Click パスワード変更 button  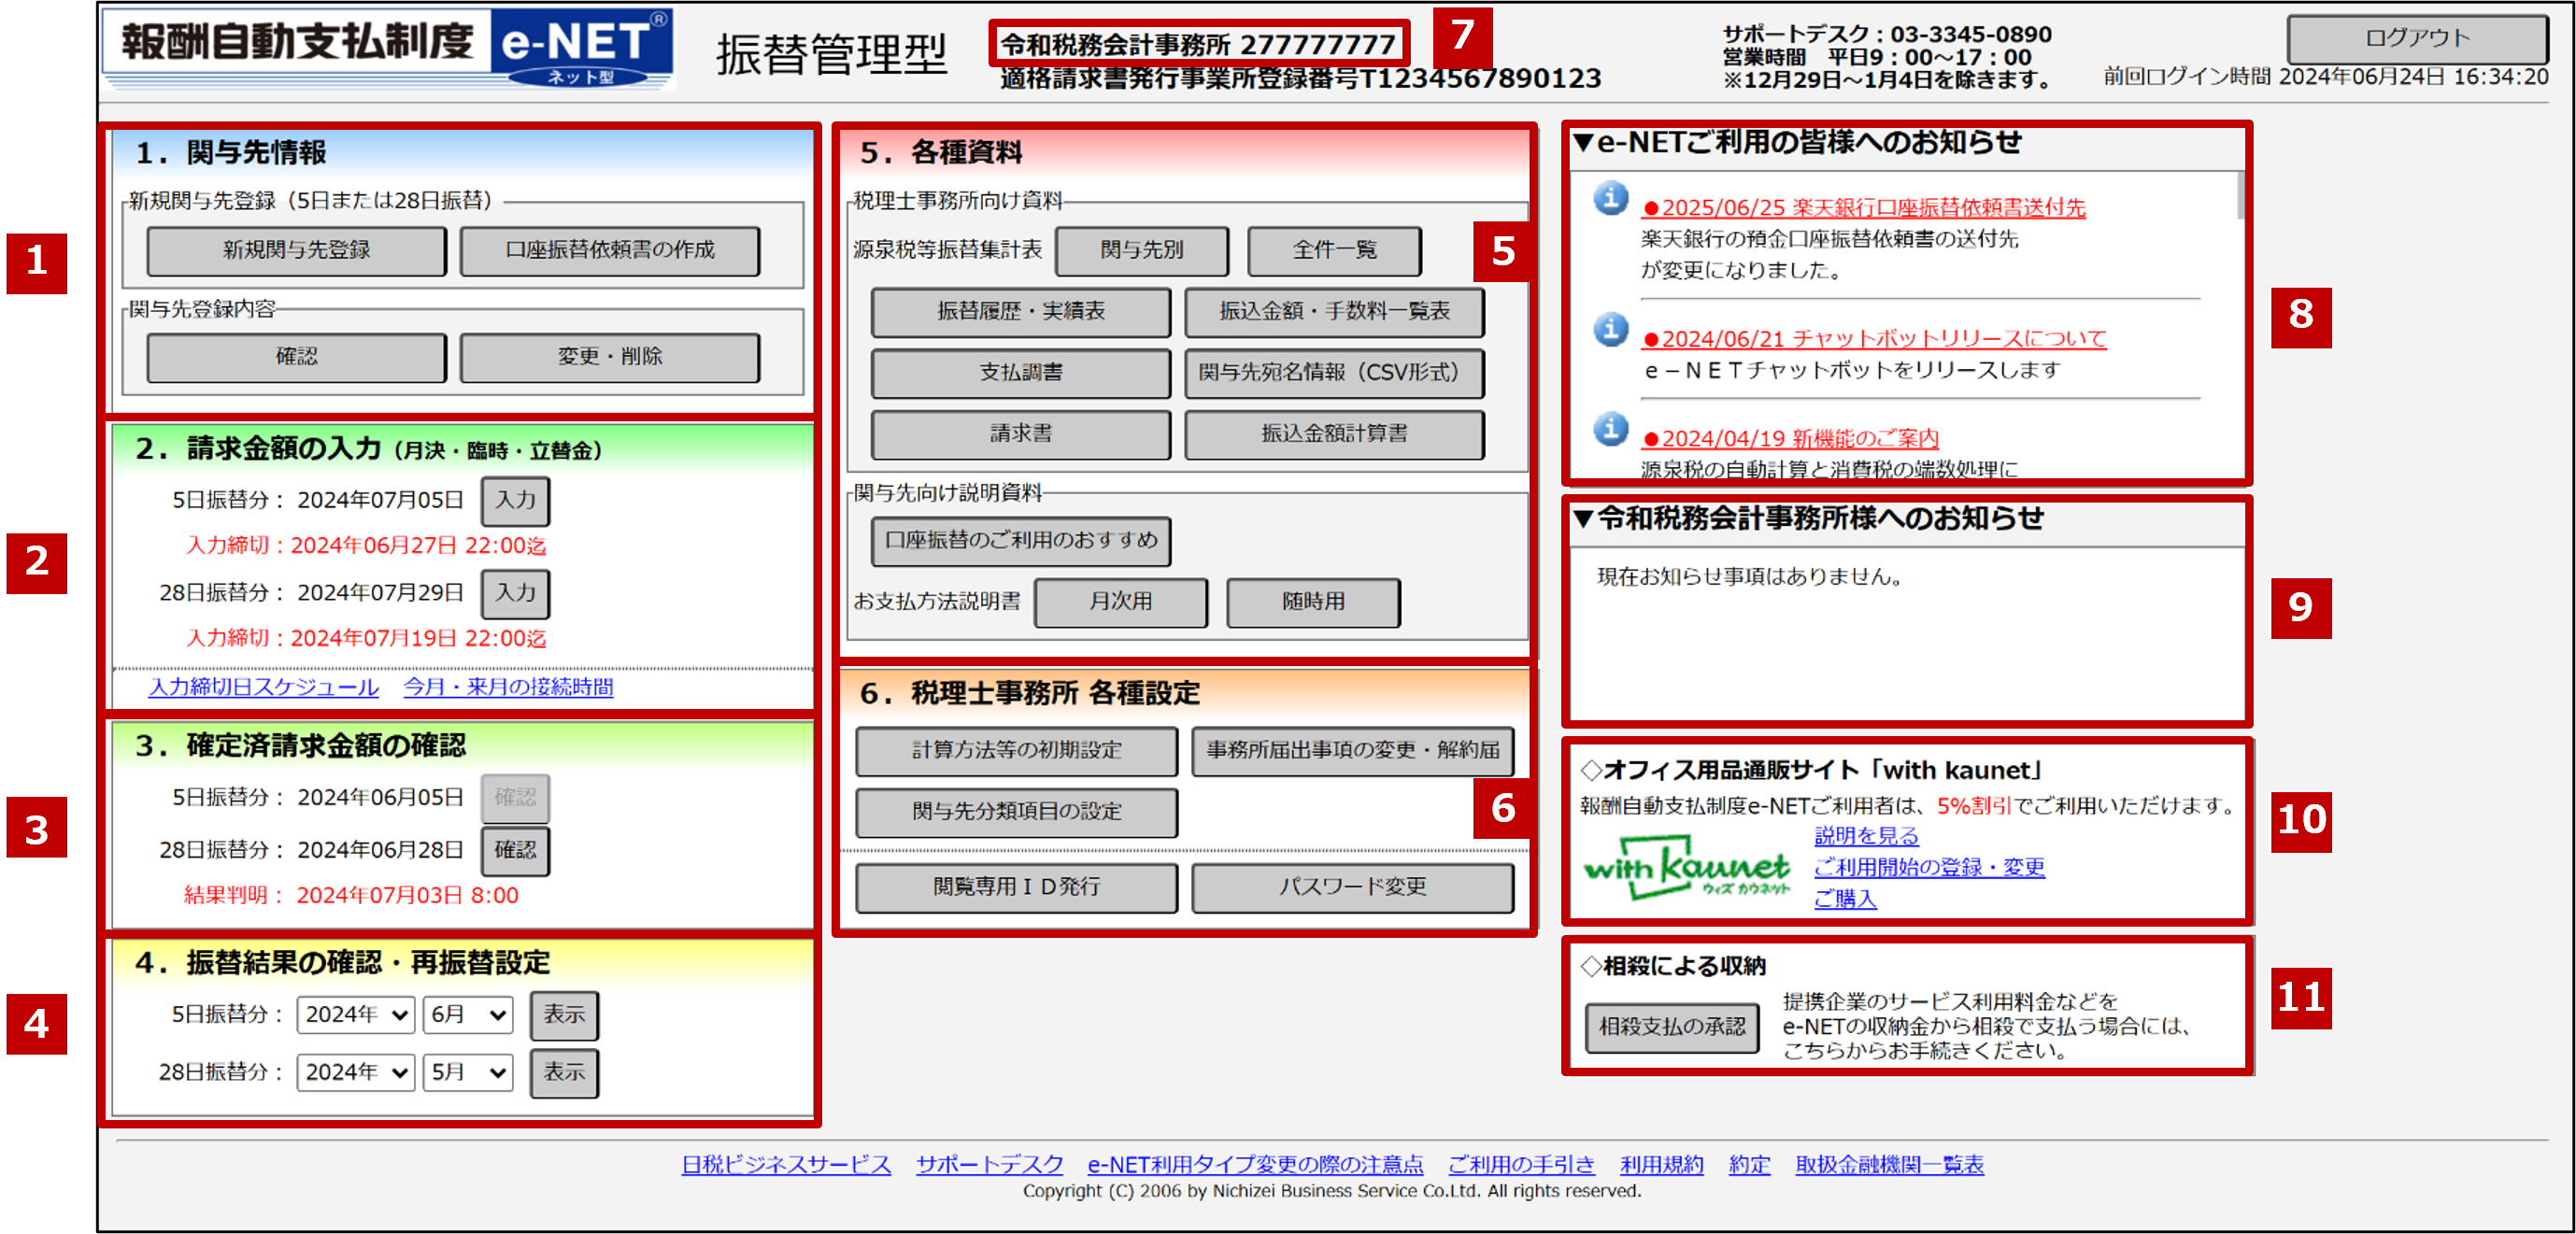(1352, 887)
